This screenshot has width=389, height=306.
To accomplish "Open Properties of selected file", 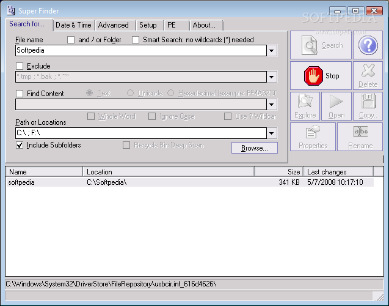I will pos(313,136).
